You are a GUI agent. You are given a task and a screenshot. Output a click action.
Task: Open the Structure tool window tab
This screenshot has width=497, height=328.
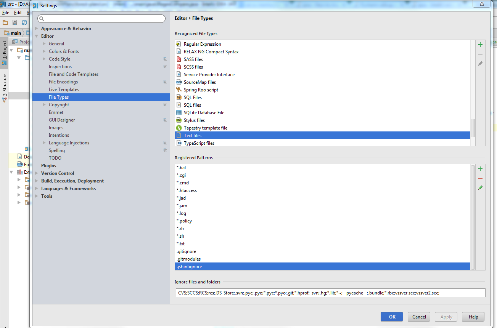click(4, 88)
